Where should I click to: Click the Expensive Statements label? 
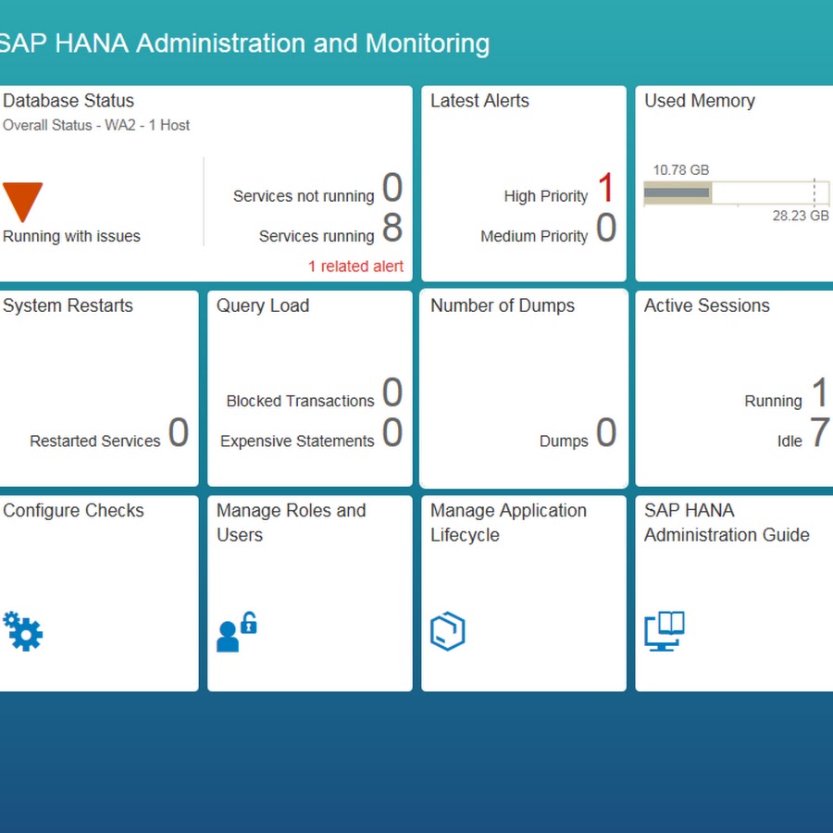pos(297,441)
